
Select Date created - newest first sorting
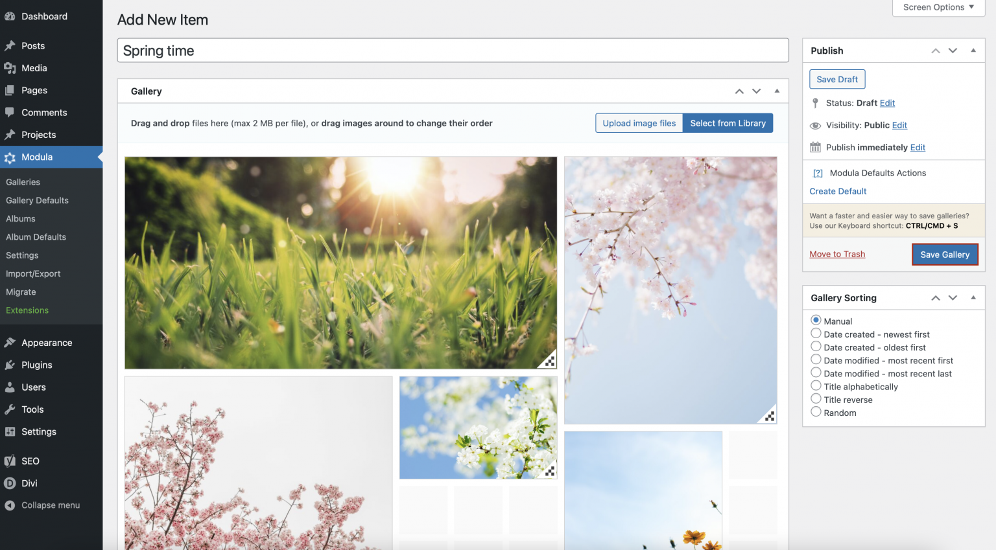(x=816, y=333)
